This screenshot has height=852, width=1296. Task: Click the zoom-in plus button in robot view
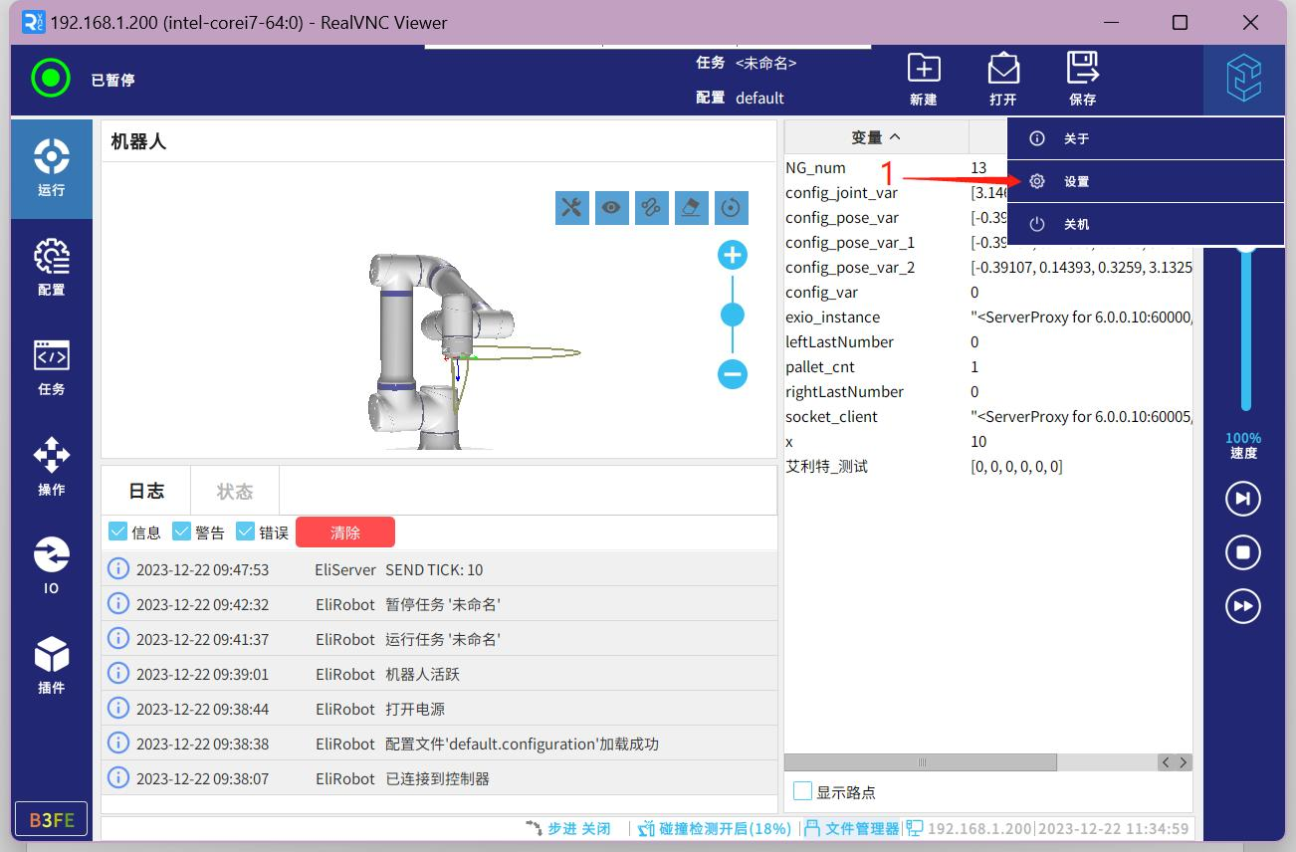[733, 256]
